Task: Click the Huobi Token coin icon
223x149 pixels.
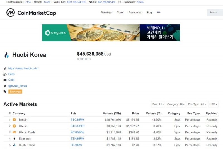Action: [x=14, y=145]
